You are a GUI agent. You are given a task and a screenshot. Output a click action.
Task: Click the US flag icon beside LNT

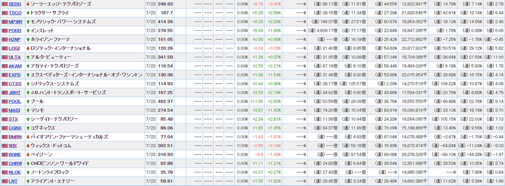tap(5, 181)
